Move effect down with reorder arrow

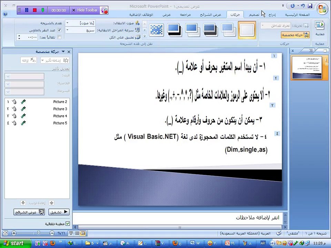click(x=23, y=203)
